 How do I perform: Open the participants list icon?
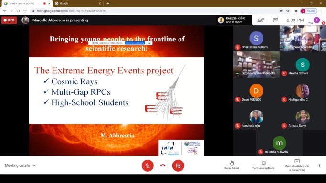261,20
